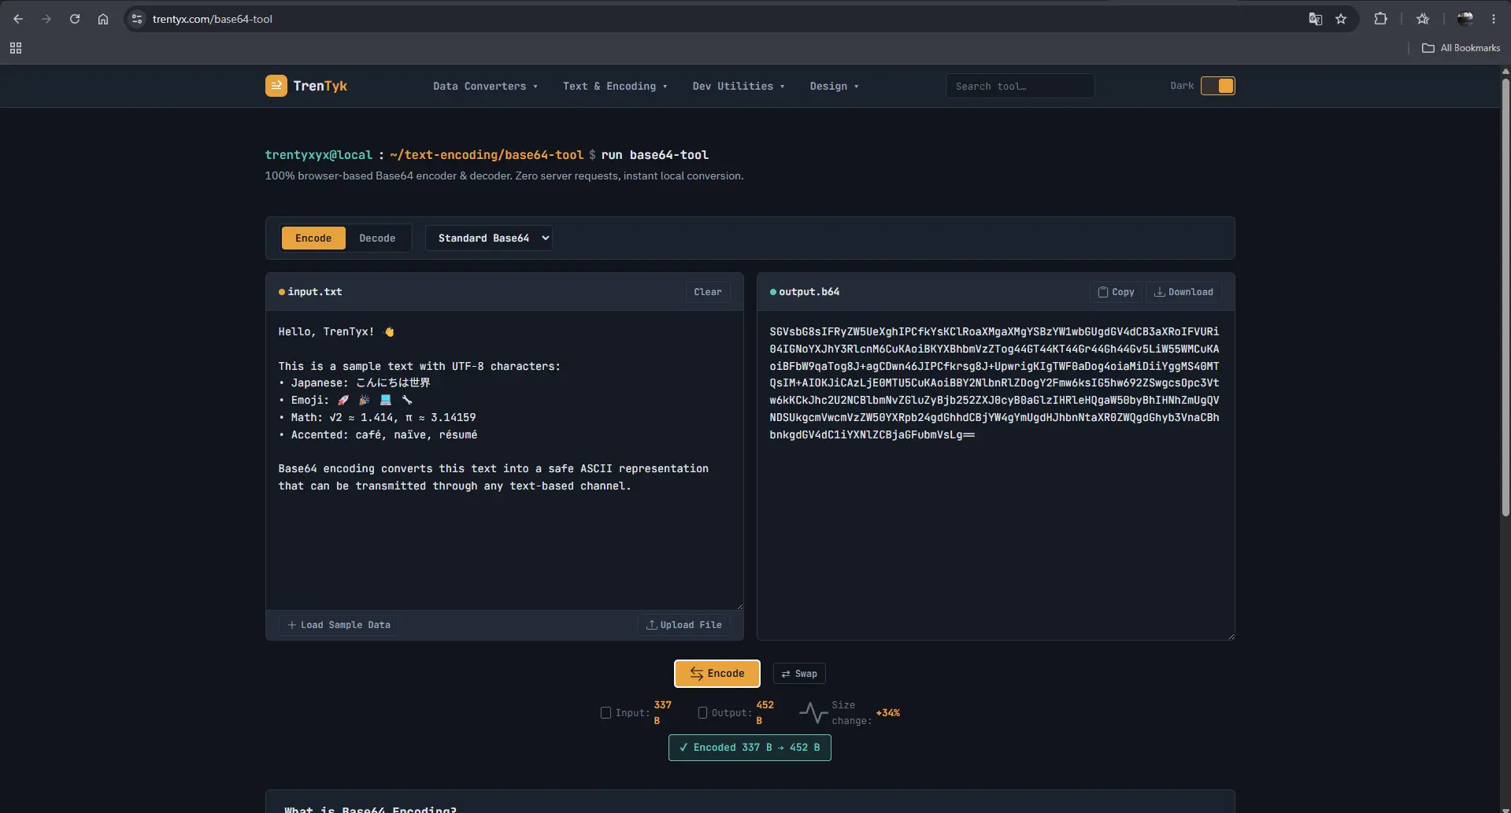Expand the Dev Utilities menu
This screenshot has height=813, width=1511.
tap(739, 87)
